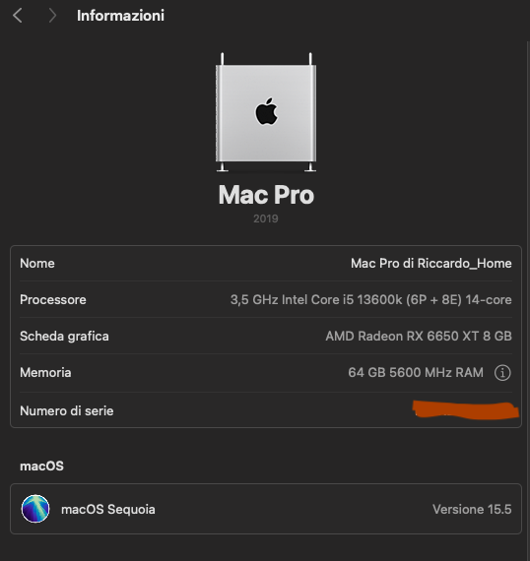Click the Informazioni page title
Screen dimensions: 530x561
121,16
